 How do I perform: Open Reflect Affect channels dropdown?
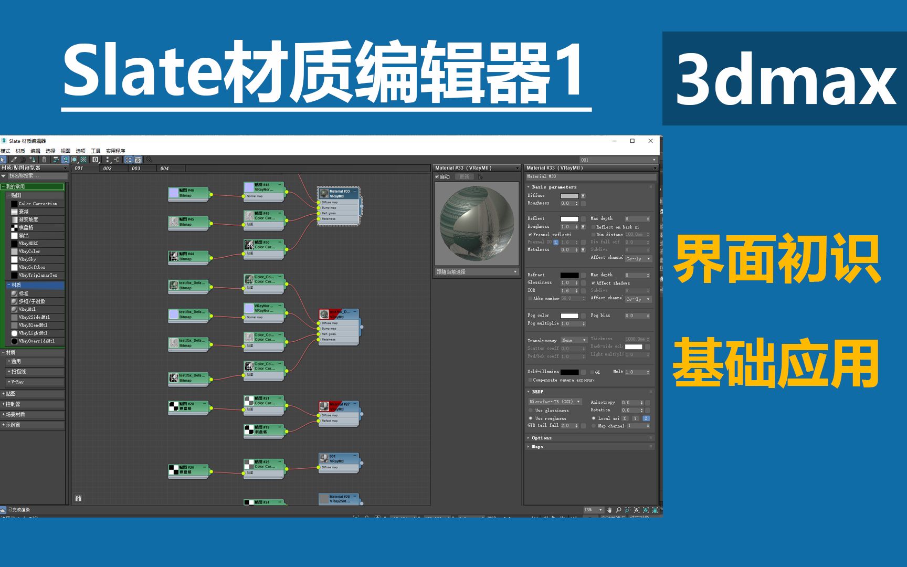pyautogui.click(x=638, y=258)
